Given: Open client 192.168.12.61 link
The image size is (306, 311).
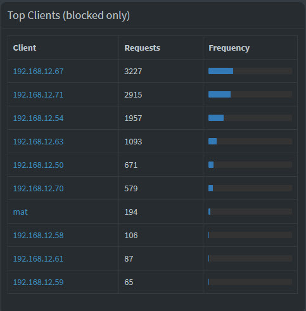Looking at the screenshot, I should pyautogui.click(x=38, y=259).
